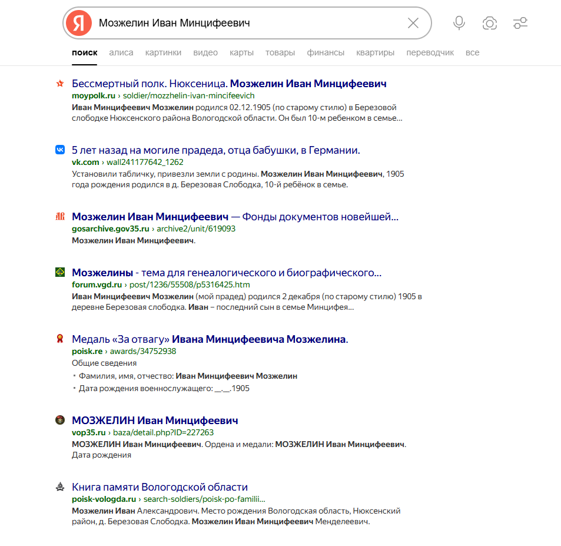Open poisk.re awards/34752938 URL
Screen dimensions: 561x546
[124, 351]
